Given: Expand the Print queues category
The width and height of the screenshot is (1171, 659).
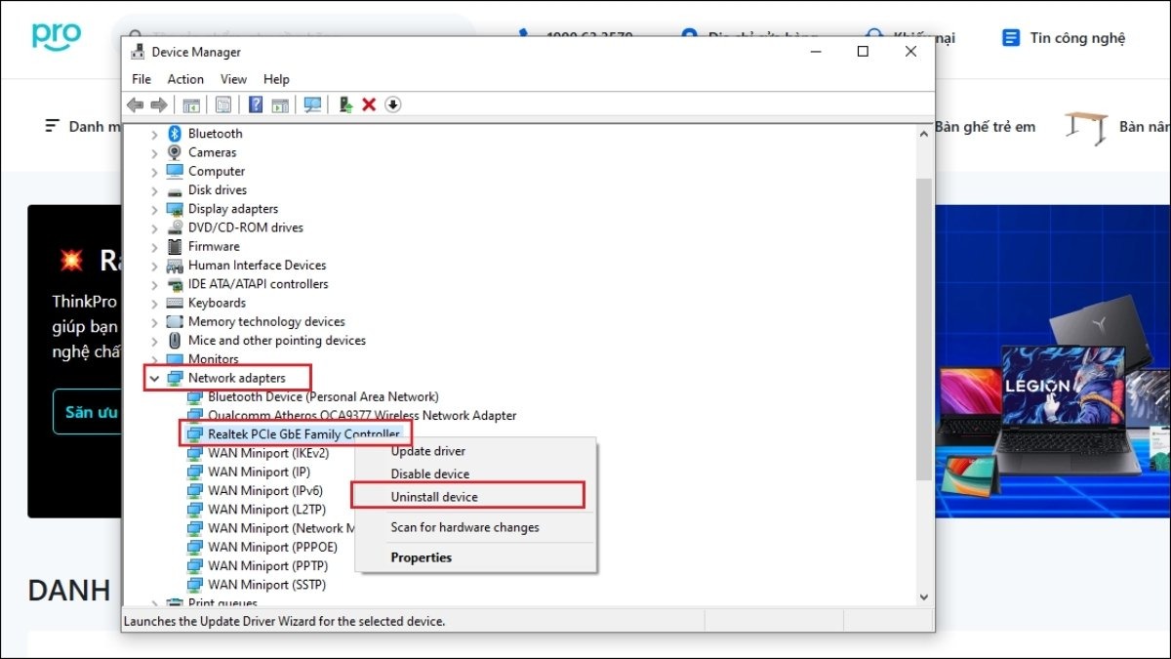Looking at the screenshot, I should pyautogui.click(x=154, y=603).
